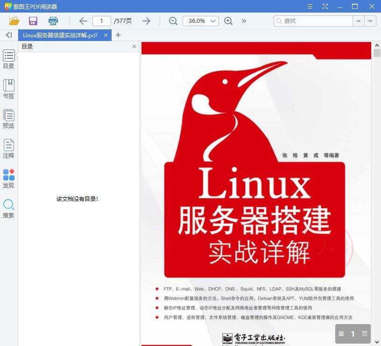Click the vertical scrollbar thumb
This screenshot has width=381, height=346.
tap(377, 53)
